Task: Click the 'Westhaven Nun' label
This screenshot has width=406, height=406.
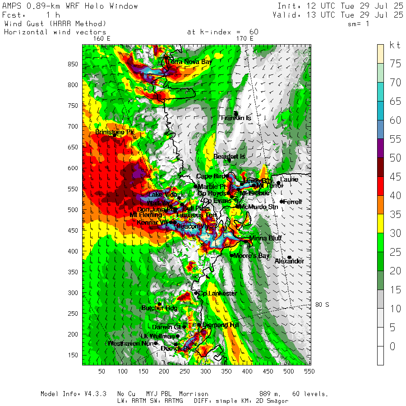Action: (x=131, y=344)
